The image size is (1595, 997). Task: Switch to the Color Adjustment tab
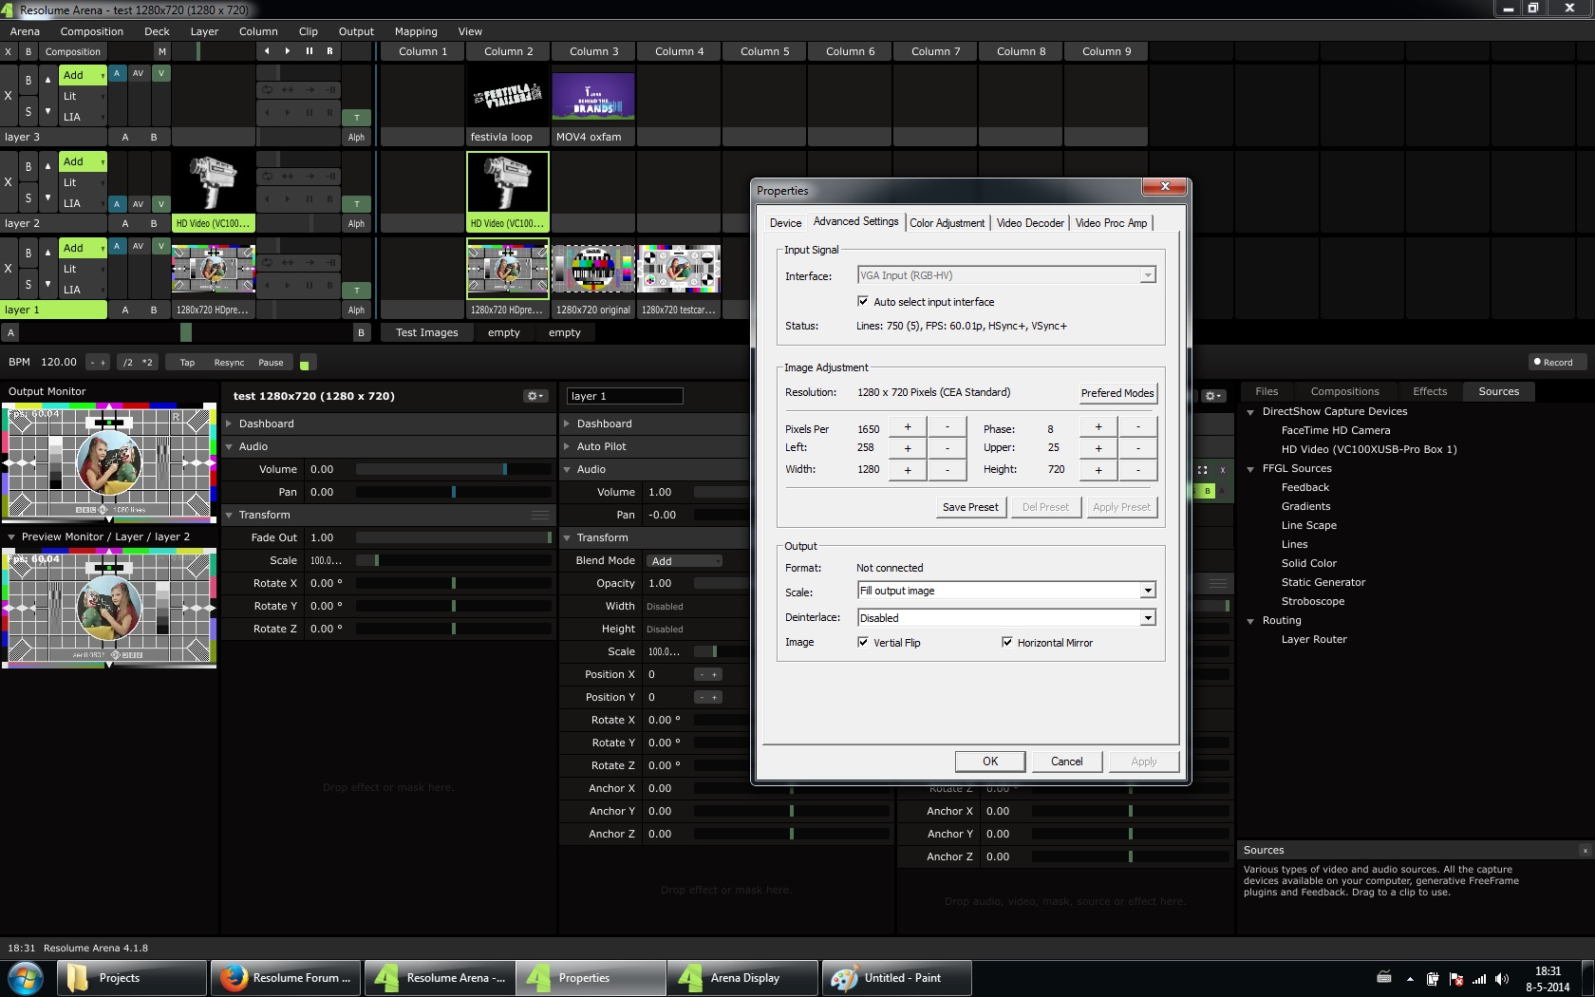(x=947, y=223)
